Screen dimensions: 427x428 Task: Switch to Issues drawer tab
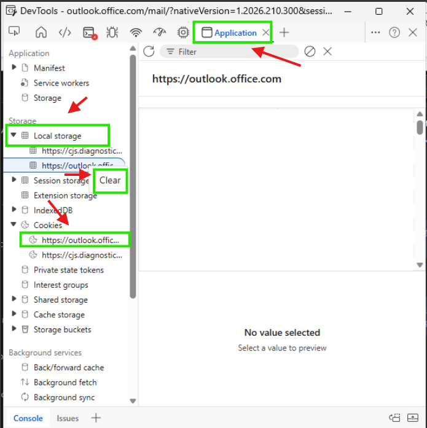point(68,418)
